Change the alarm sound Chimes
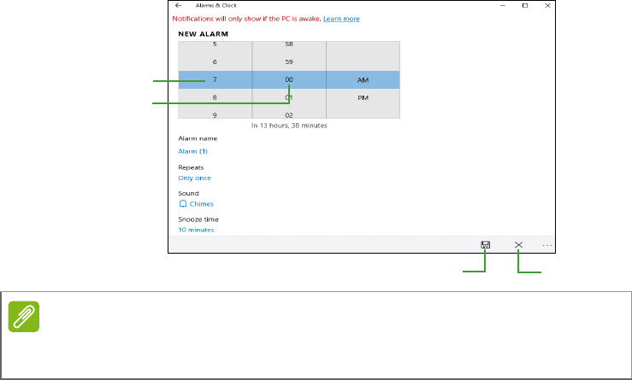The height and width of the screenshot is (380, 632). pos(202,204)
